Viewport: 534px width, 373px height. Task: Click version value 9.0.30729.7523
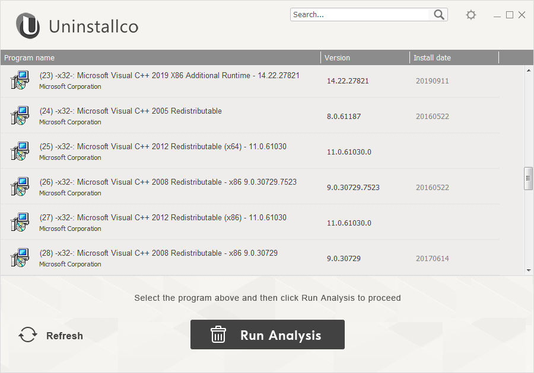[353, 188]
